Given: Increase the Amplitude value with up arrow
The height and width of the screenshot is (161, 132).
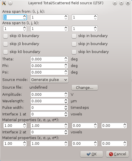Looking at the screenshot, I should coord(66,93).
